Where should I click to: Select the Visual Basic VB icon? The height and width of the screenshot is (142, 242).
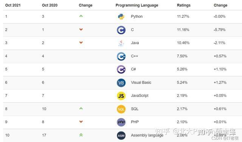pos(121,83)
